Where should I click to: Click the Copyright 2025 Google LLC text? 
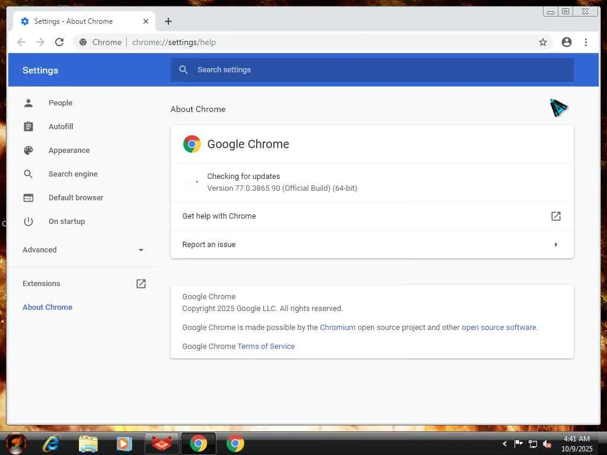[263, 308]
